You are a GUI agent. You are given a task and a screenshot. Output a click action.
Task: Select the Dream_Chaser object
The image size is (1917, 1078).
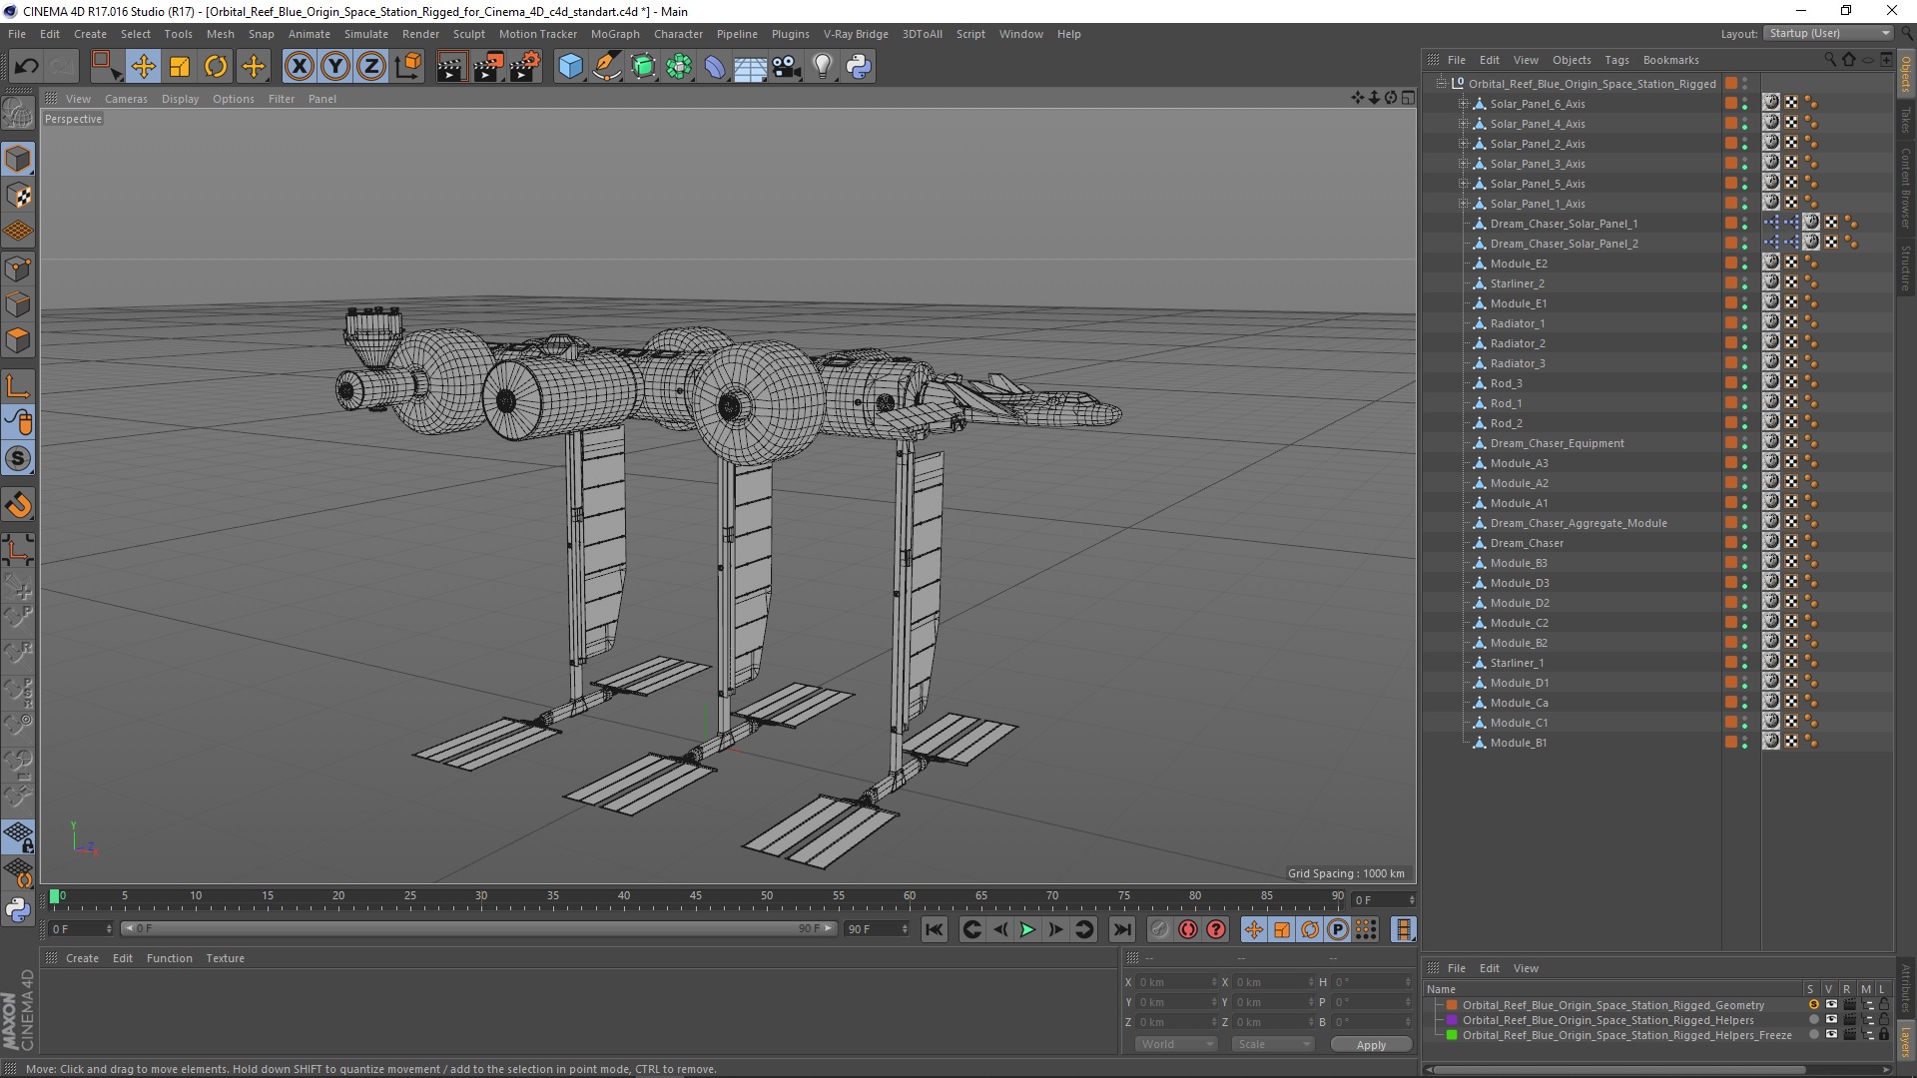[1527, 543]
